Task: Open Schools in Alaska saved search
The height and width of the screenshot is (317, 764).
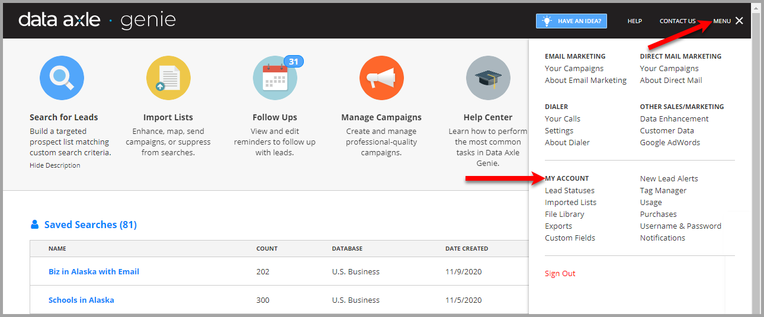Action: (x=81, y=300)
